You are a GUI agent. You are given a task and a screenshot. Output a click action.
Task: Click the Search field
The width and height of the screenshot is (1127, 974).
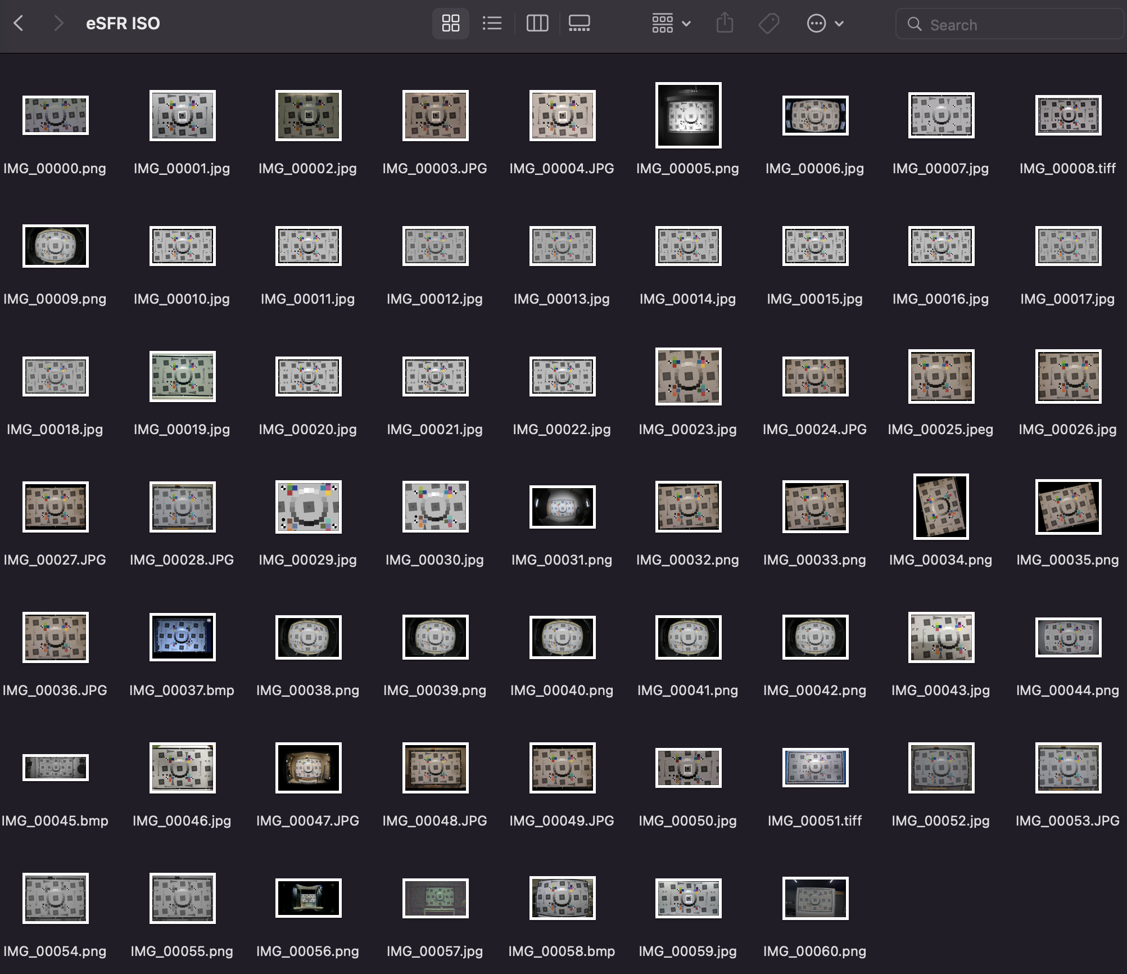pyautogui.click(x=1009, y=24)
